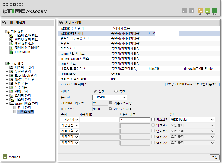Select 장치 관리 under USB/서비스 관리

click(x=24, y=108)
